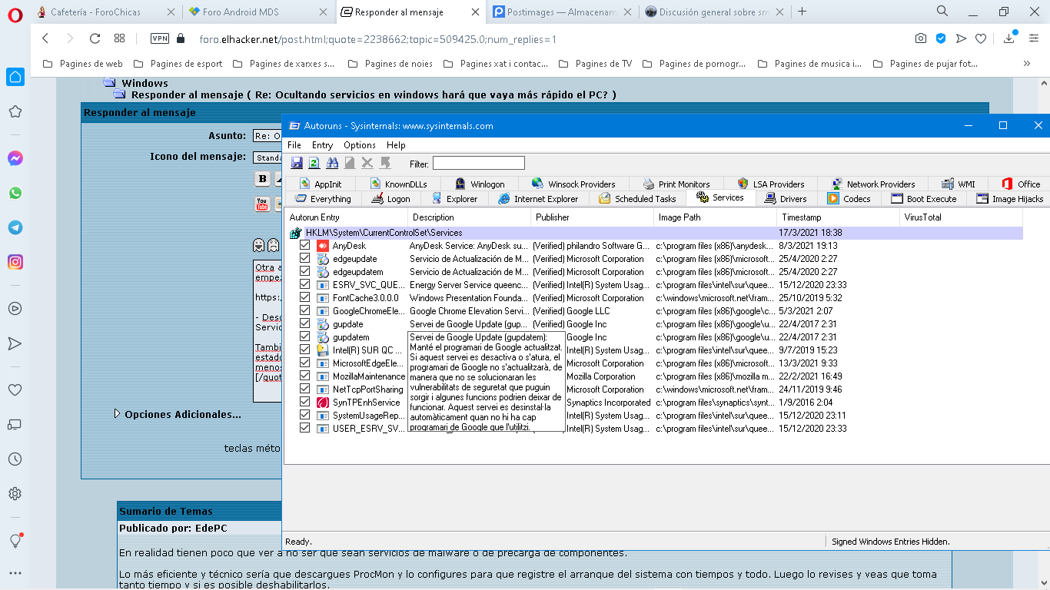Click the browser address bar URL
This screenshot has width=1050, height=590.
click(377, 38)
